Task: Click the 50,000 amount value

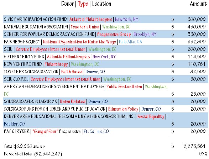Action: (x=198, y=79)
